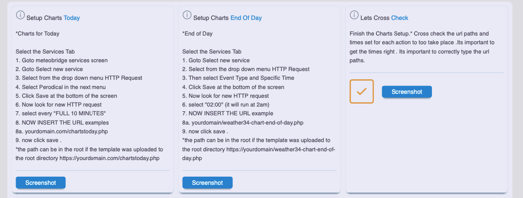Click "8a. yourdomain/weather34-chart-end-of-day.php" example line
The image size is (523, 198).
pyautogui.click(x=243, y=123)
